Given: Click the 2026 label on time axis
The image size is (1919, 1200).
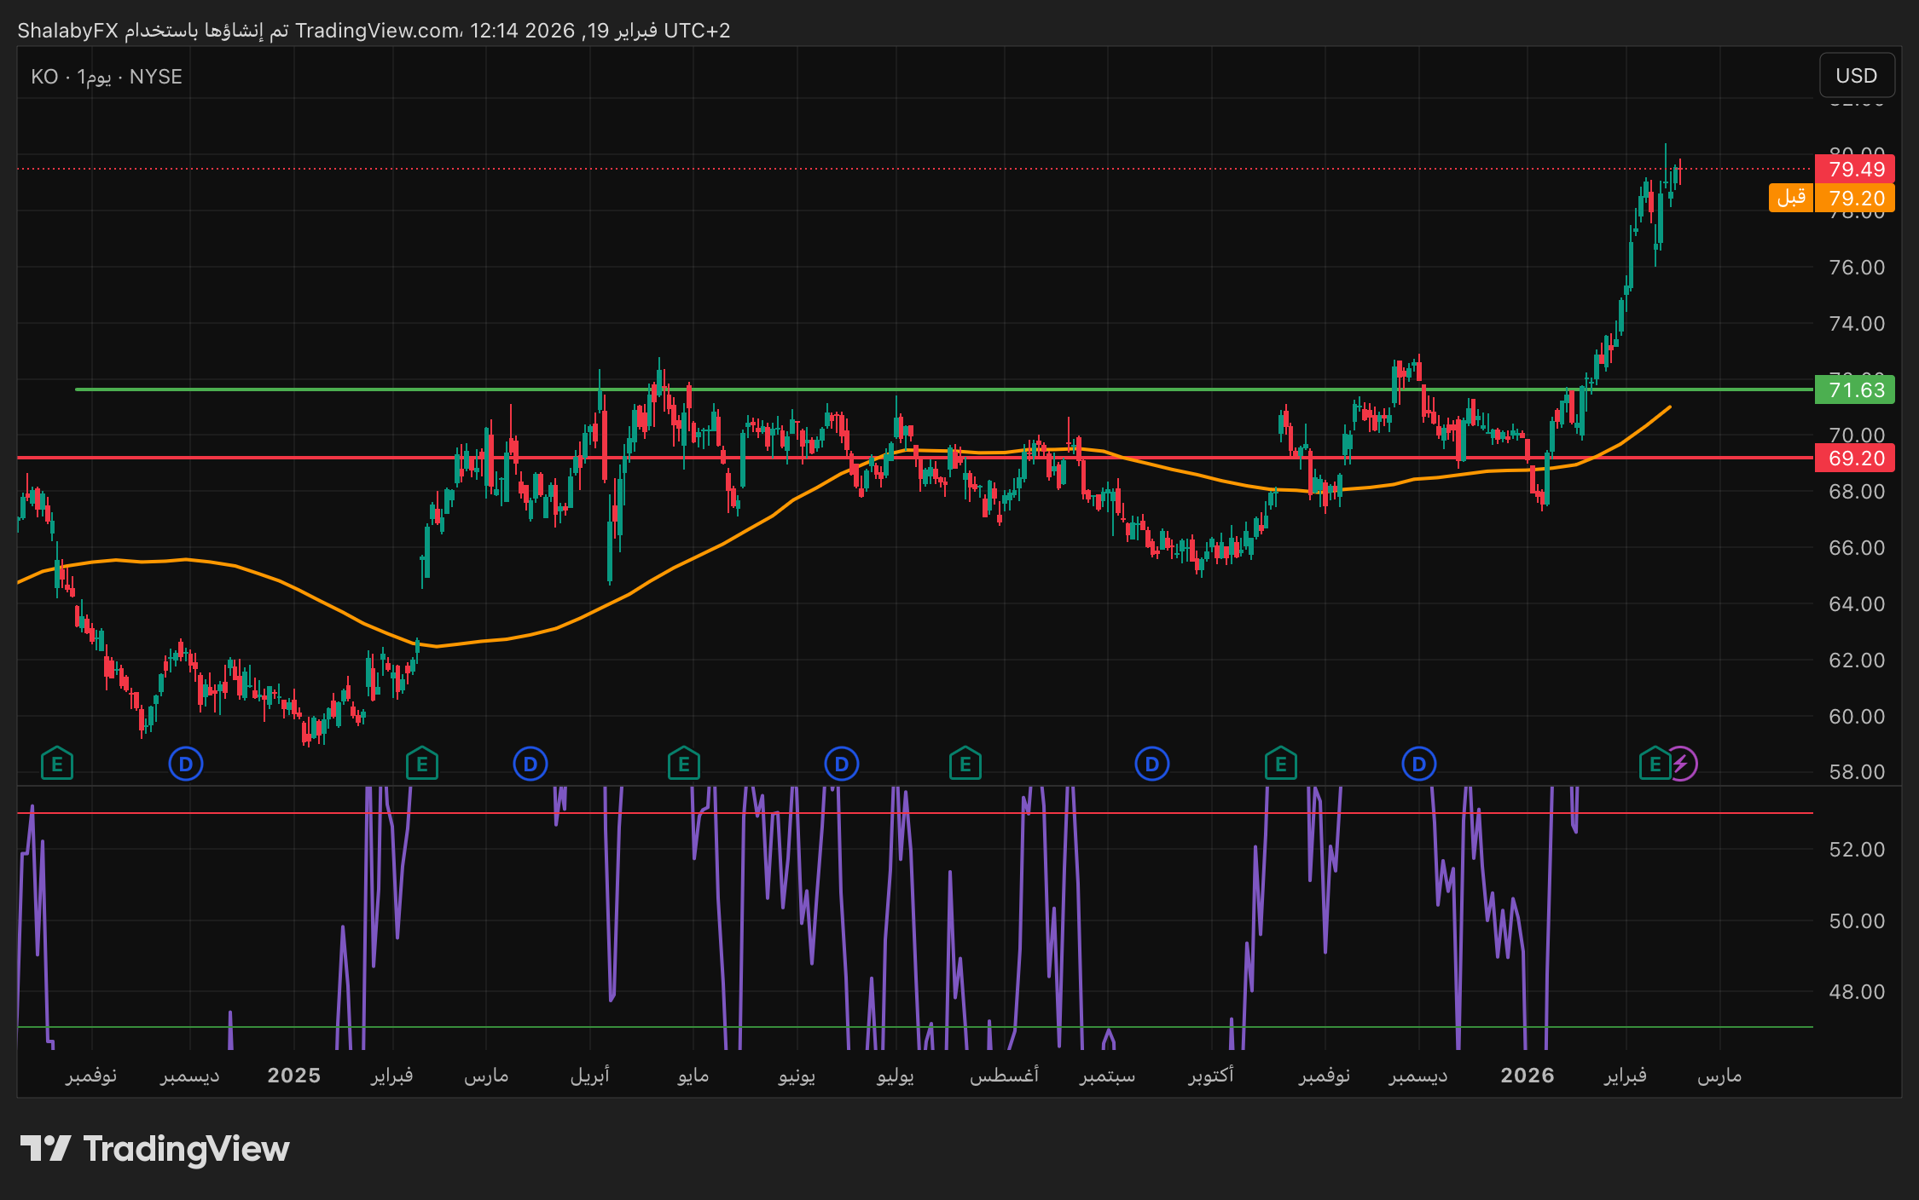Looking at the screenshot, I should pyautogui.click(x=1527, y=1076).
